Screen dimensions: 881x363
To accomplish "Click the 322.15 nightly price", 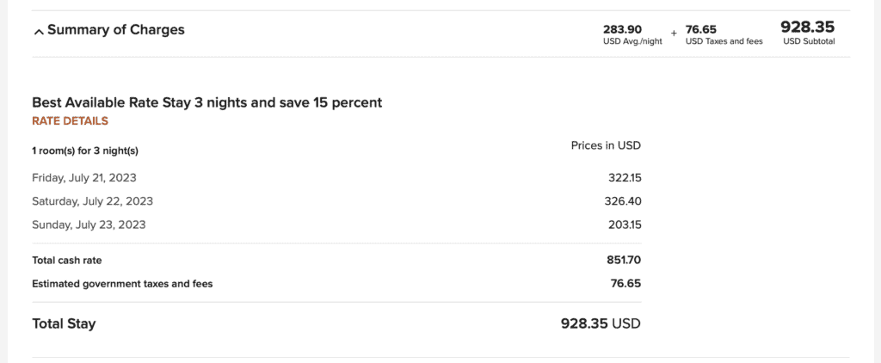I will (625, 178).
